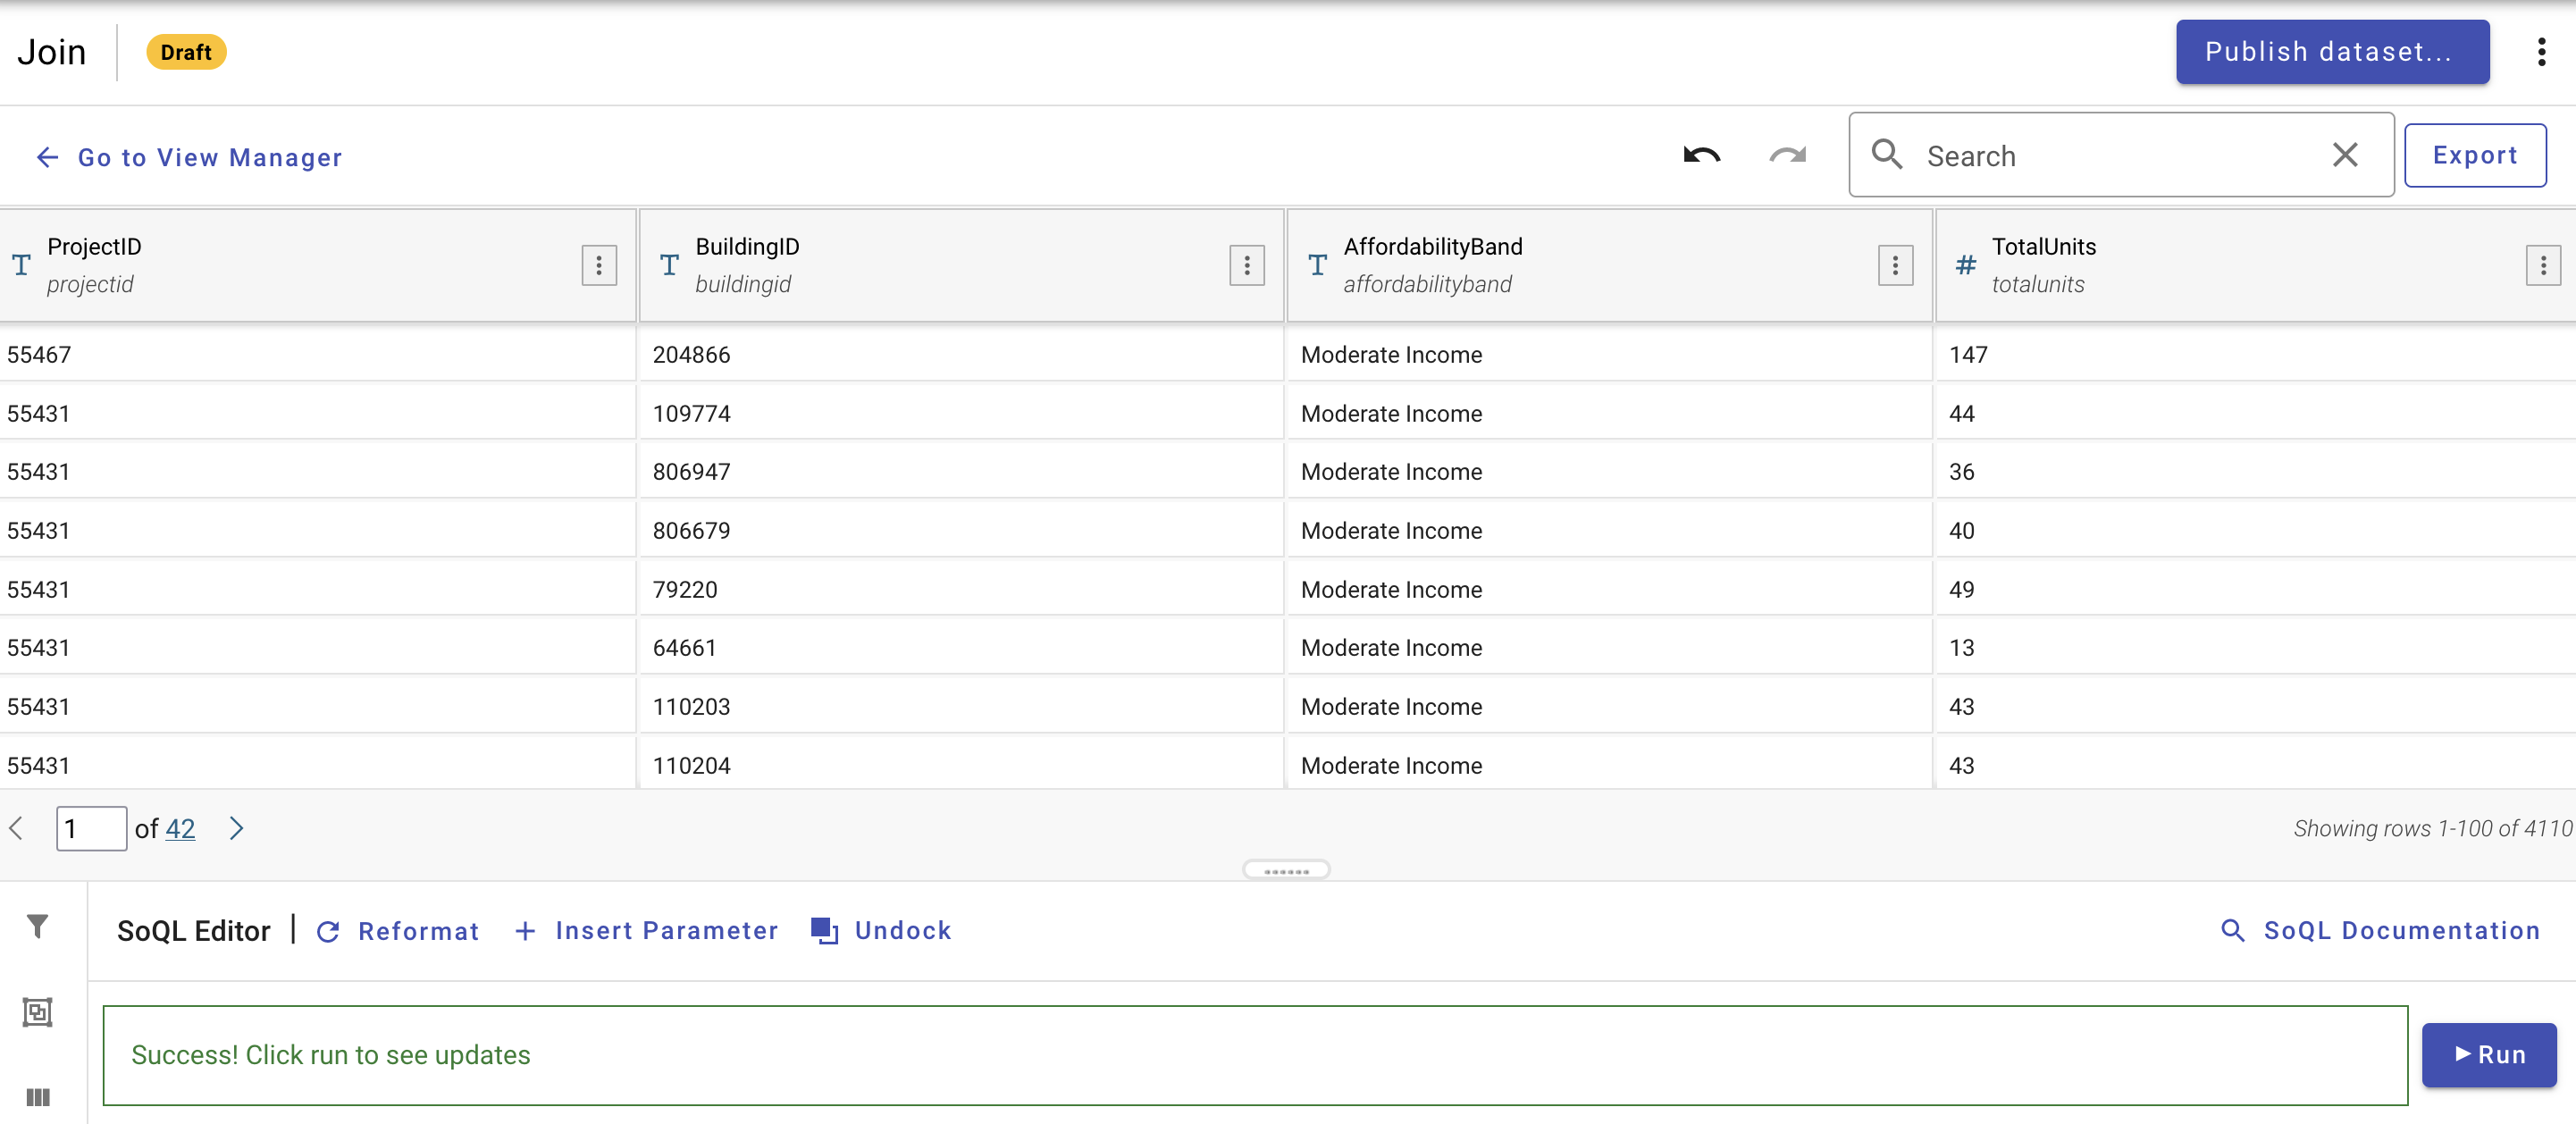Click the redo arrow icon

1787,156
